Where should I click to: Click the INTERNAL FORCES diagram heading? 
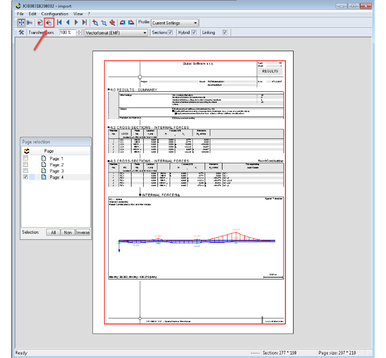point(160,195)
